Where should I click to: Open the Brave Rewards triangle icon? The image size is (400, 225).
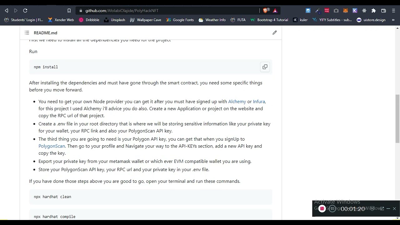[275, 10]
